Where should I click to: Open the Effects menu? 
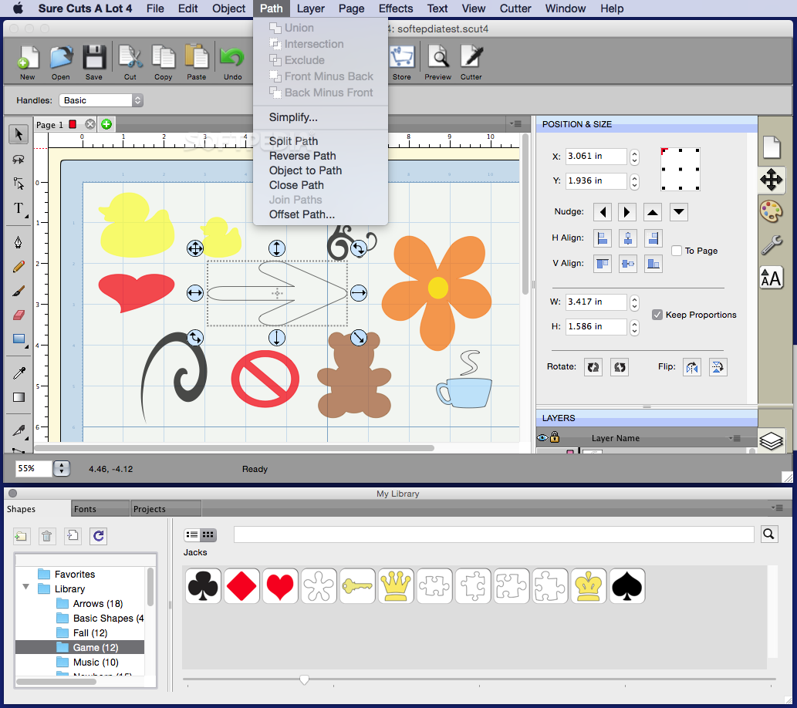pyautogui.click(x=396, y=8)
